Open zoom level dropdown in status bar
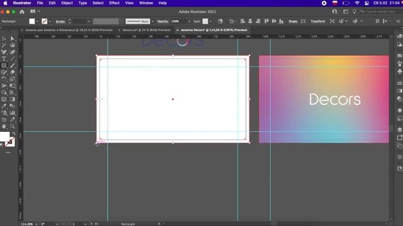The image size is (403, 226). pyautogui.click(x=37, y=224)
